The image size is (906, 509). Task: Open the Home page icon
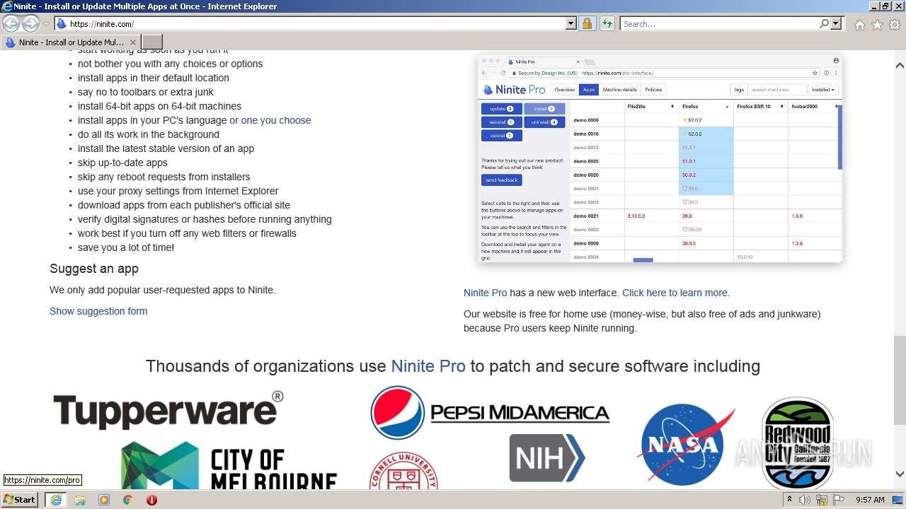click(859, 25)
